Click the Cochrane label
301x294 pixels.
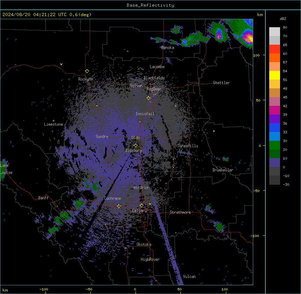[x=112, y=198]
